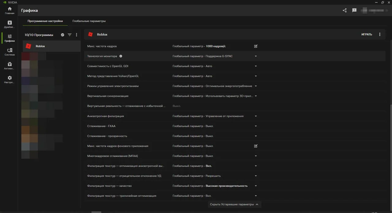Viewport: 392px width, 213px height.
Task: Collapse with Скрыть Устаревшие параметры button
Action: tap(235, 204)
